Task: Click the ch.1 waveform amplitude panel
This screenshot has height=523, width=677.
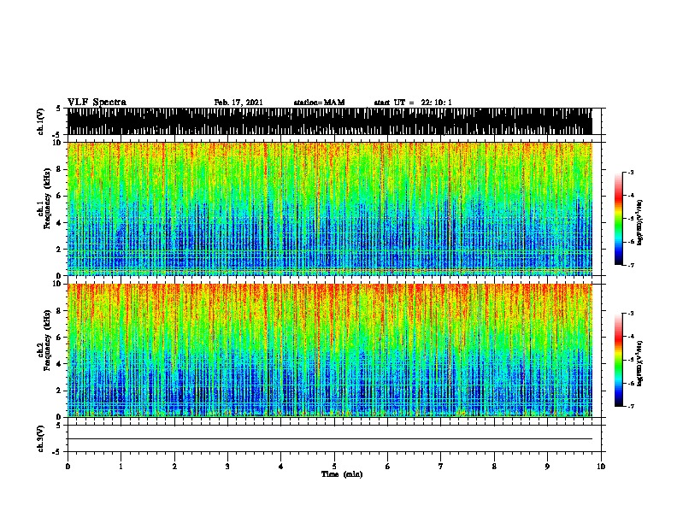Action: click(x=330, y=121)
